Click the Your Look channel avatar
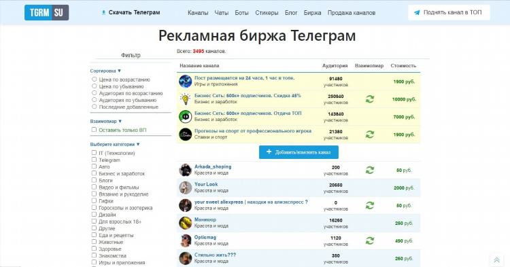Image resolution: width=510 pixels, height=267 pixels. pos(186,188)
